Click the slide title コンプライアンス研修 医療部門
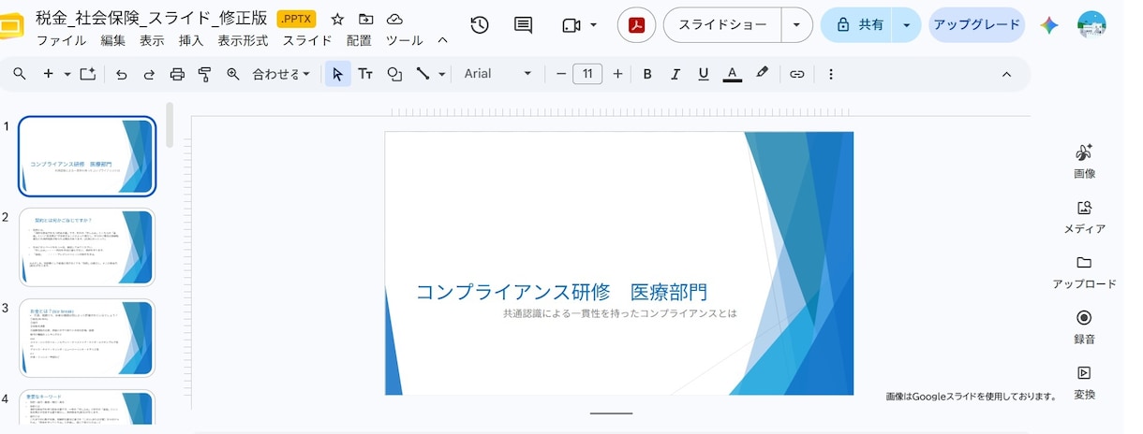1143x434 pixels. coord(562,292)
